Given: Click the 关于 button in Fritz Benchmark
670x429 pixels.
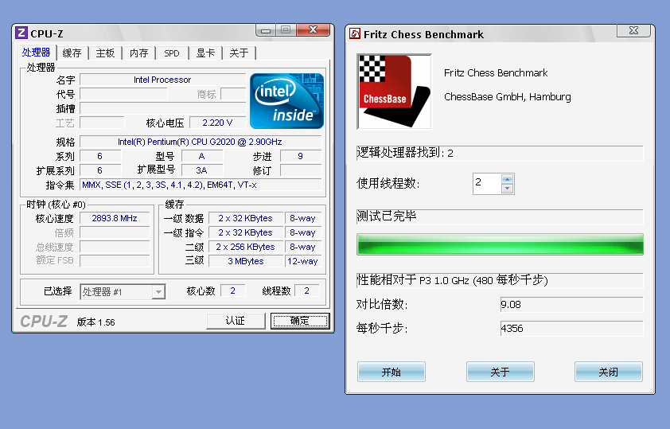Looking at the screenshot, I should tap(500, 372).
